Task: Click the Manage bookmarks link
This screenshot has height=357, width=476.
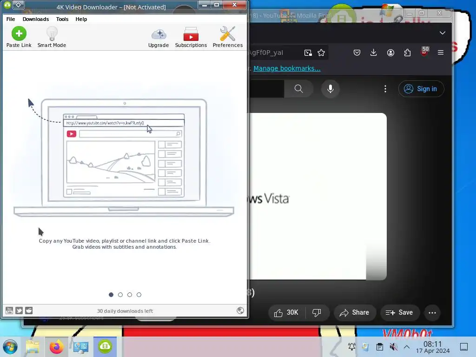Action: pos(287,68)
